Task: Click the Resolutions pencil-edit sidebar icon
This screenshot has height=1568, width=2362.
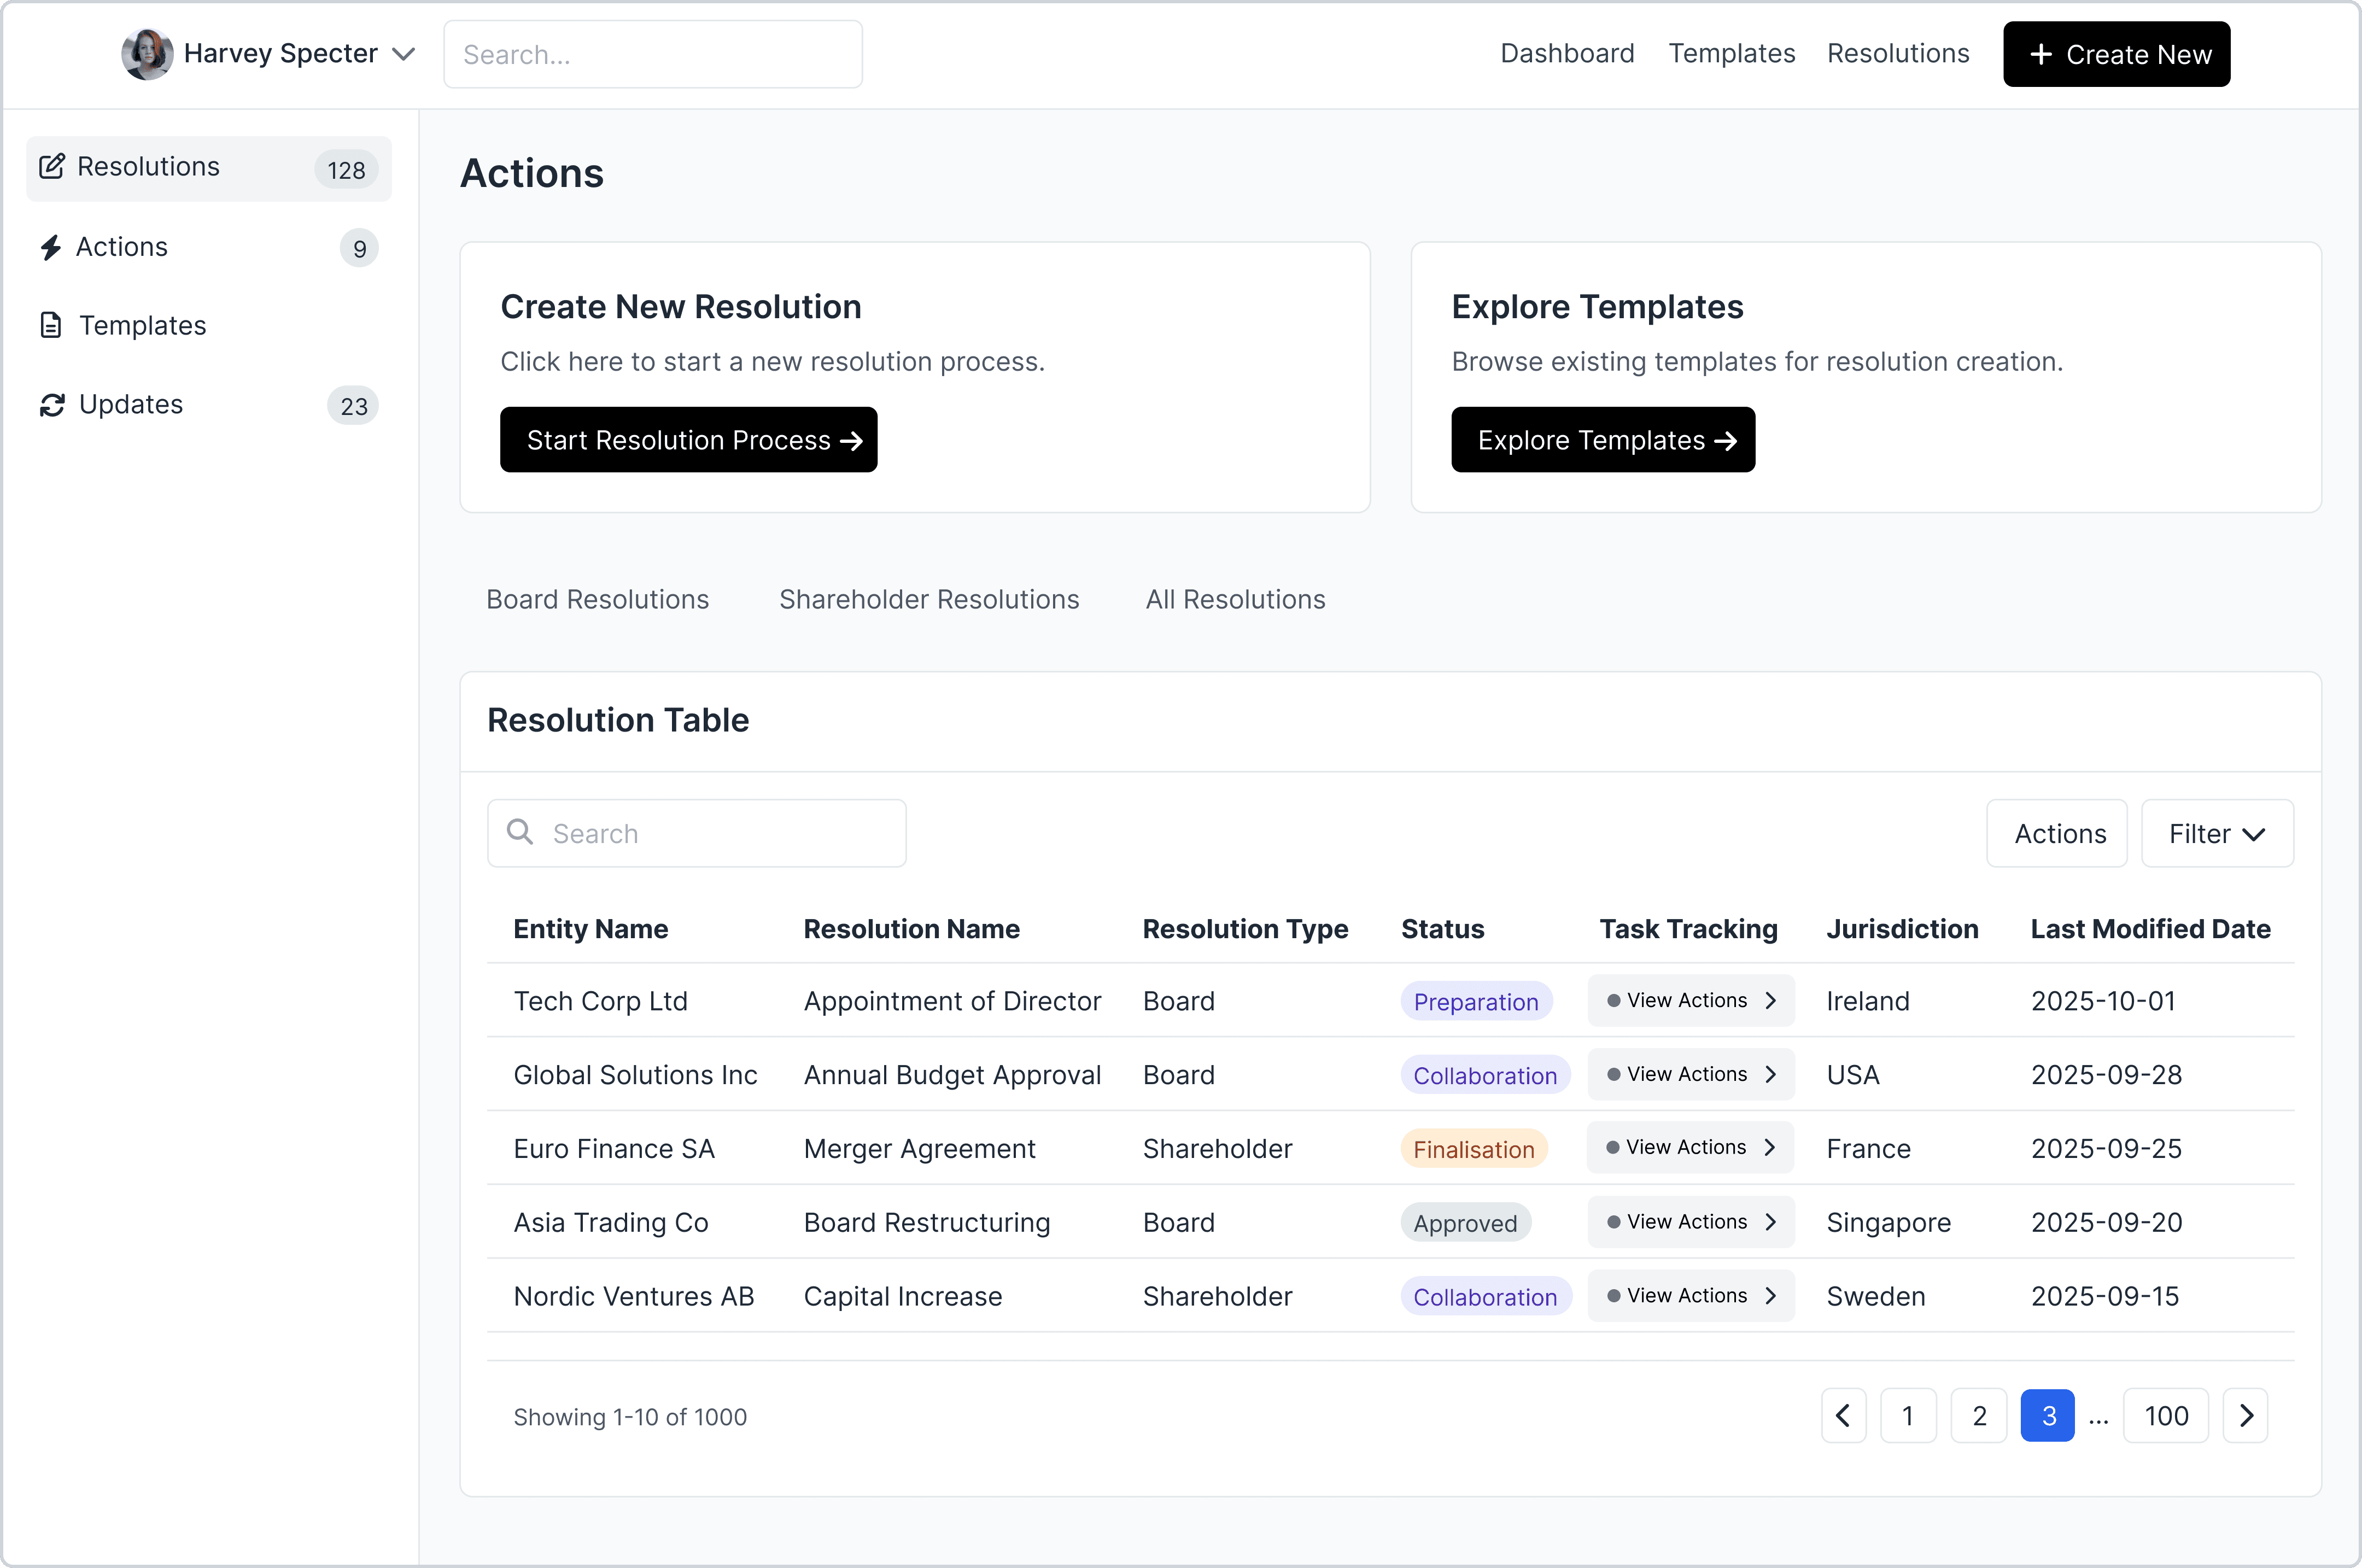Action: coord(52,166)
